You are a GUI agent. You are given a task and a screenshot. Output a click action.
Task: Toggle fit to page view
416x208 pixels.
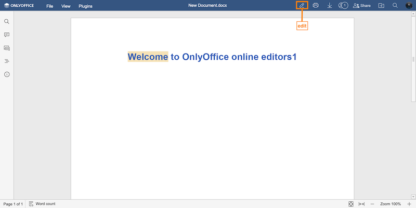pos(351,204)
